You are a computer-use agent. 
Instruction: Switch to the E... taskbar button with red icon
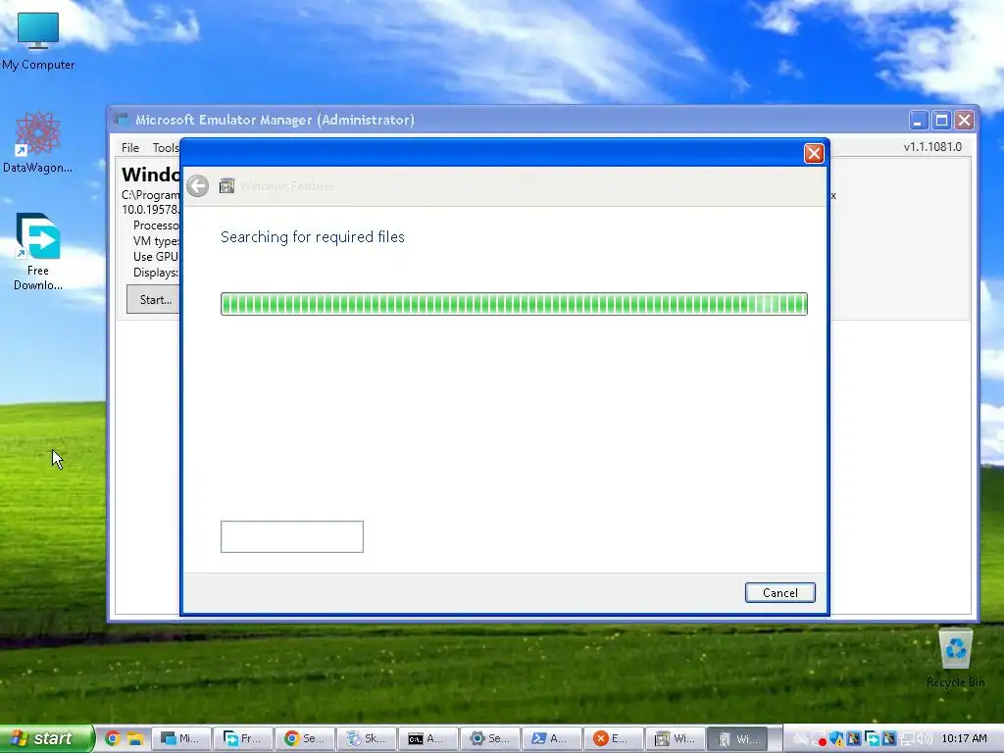[616, 738]
